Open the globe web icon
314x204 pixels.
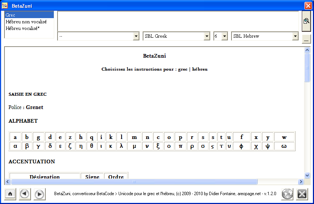(x=287, y=194)
